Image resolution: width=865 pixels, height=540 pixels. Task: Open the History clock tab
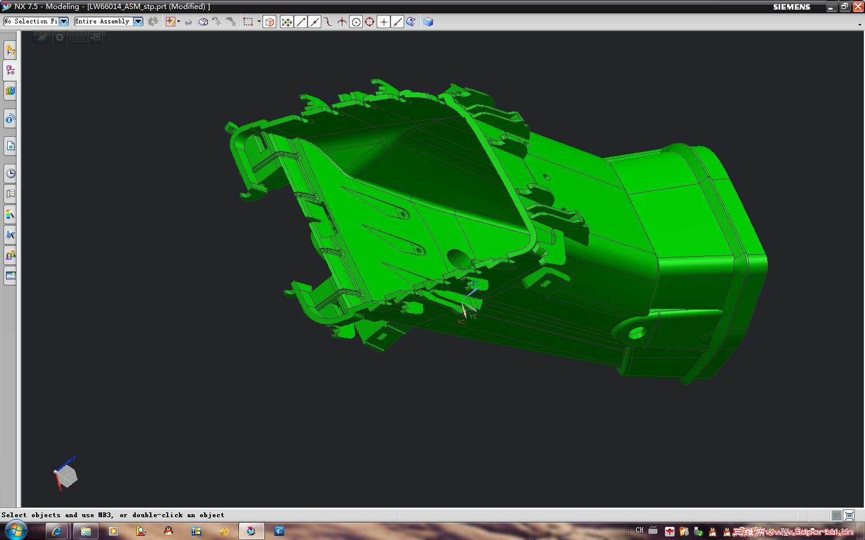click(10, 173)
